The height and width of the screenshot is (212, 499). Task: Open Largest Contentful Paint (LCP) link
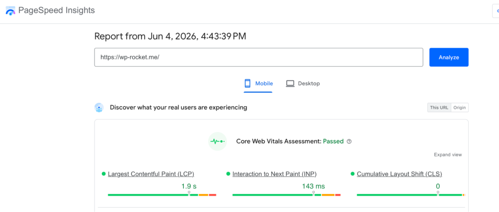pyautogui.click(x=151, y=174)
